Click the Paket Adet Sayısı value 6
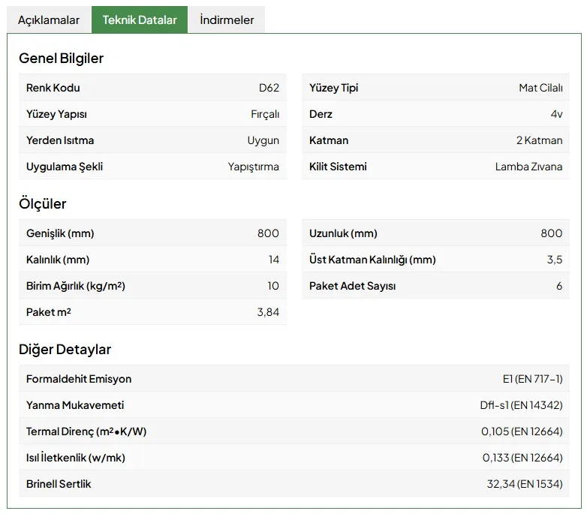Image resolution: width=587 pixels, height=514 pixels. (x=559, y=286)
